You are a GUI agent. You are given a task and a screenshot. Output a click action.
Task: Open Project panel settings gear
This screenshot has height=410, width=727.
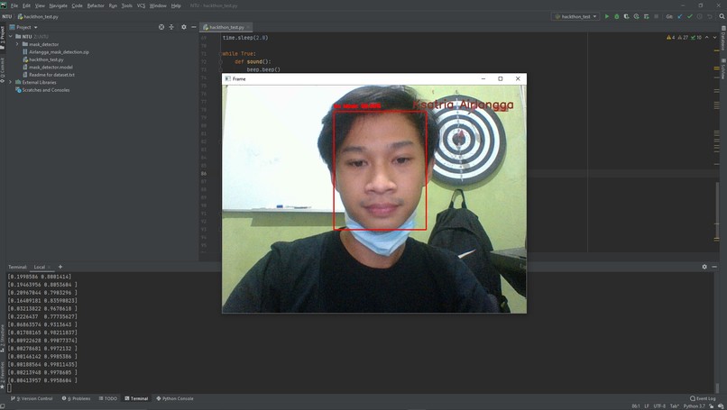point(184,27)
